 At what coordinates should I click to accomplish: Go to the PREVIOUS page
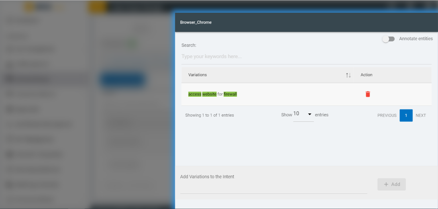click(x=387, y=115)
